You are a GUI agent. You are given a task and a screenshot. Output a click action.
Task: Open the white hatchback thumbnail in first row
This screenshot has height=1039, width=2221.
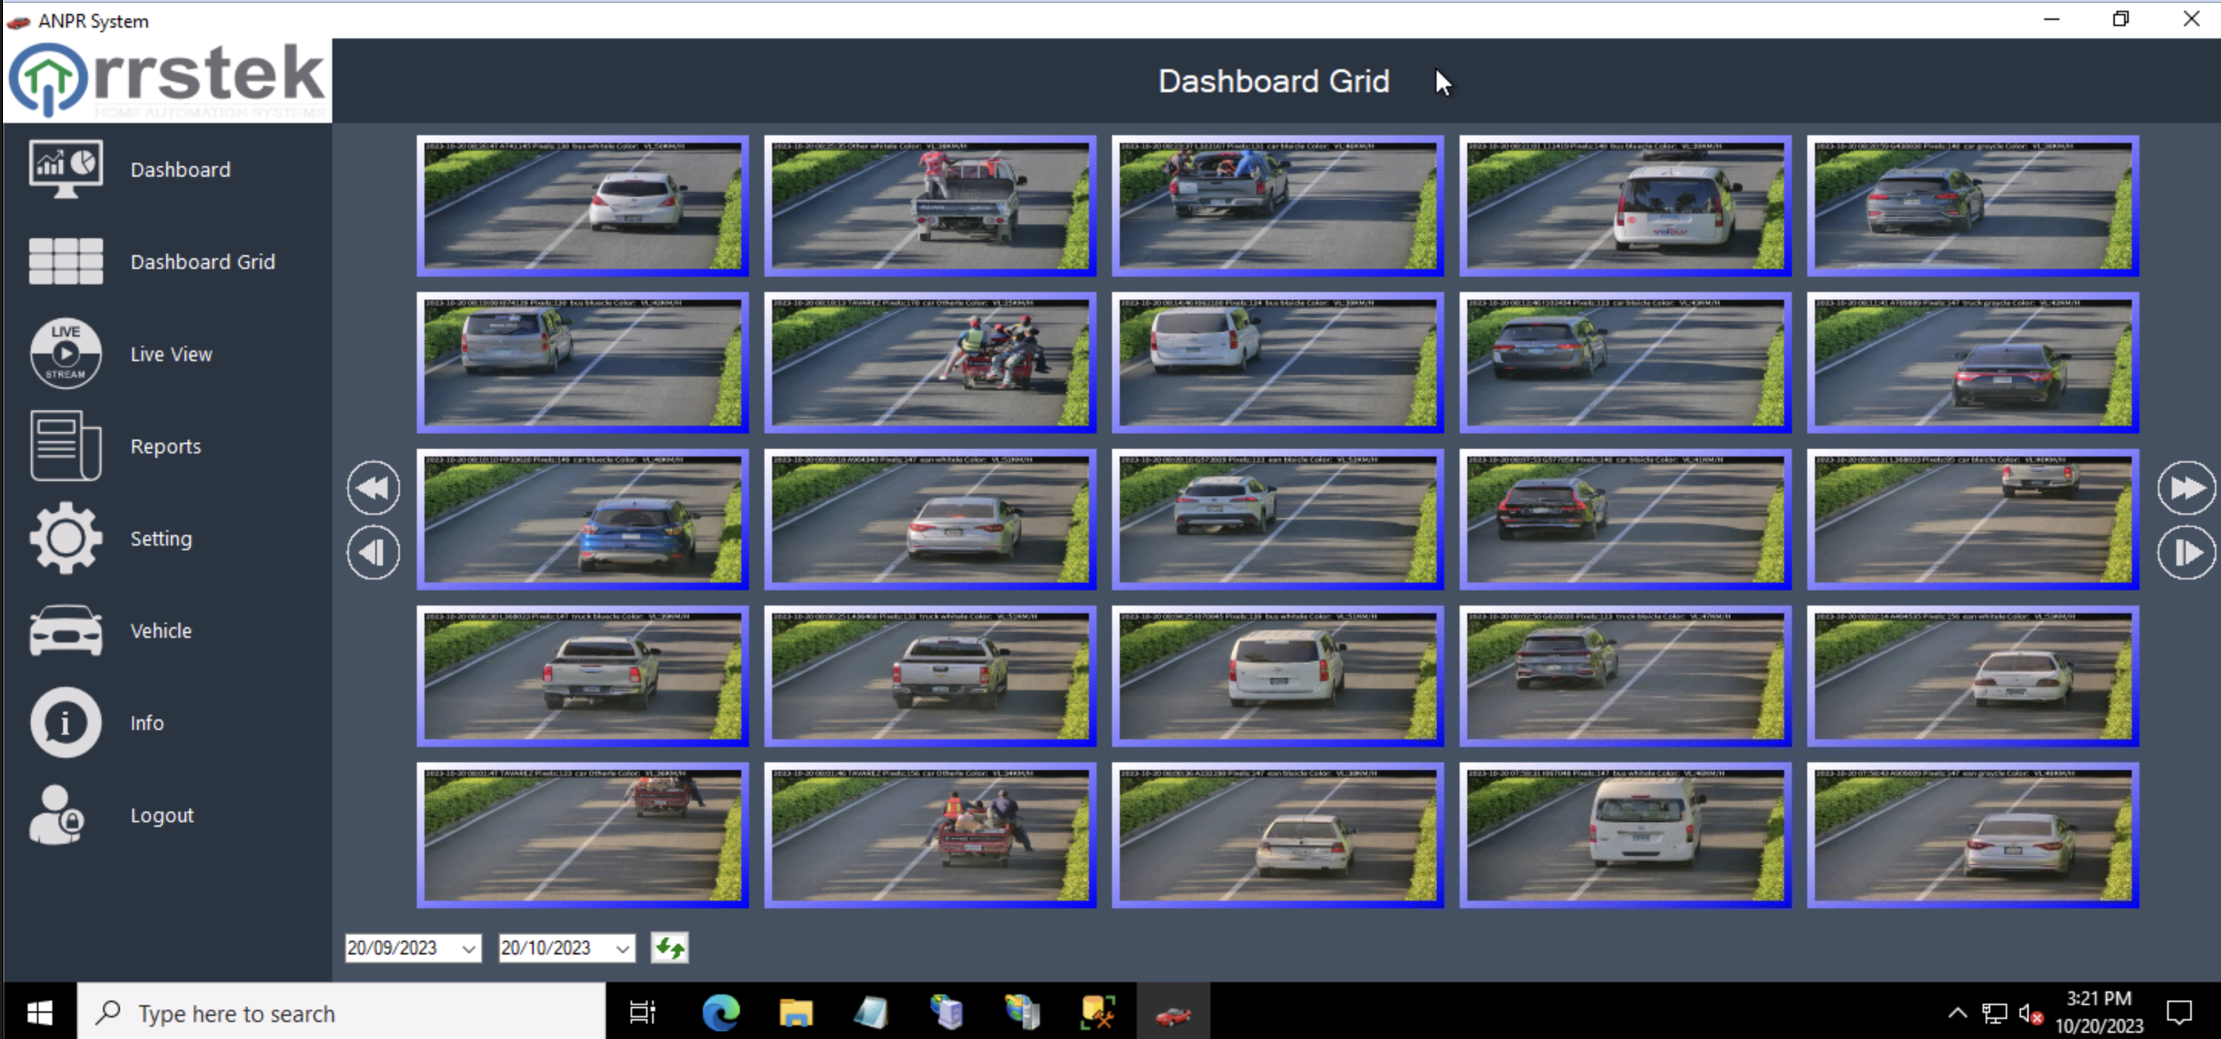[582, 206]
